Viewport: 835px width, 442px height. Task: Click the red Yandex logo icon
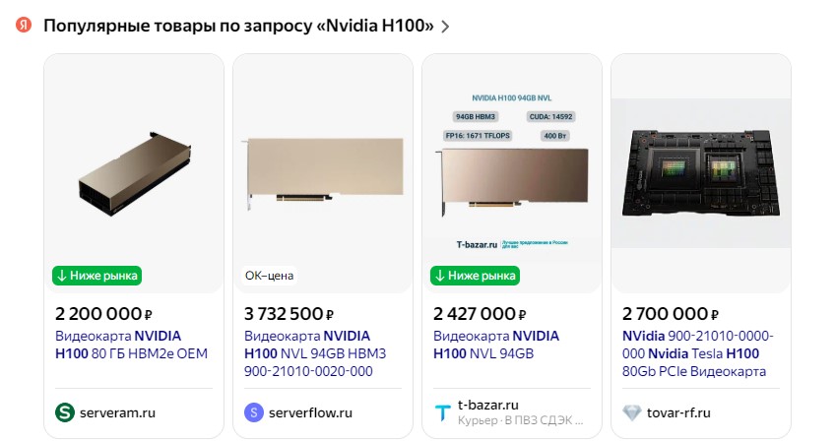(x=24, y=26)
